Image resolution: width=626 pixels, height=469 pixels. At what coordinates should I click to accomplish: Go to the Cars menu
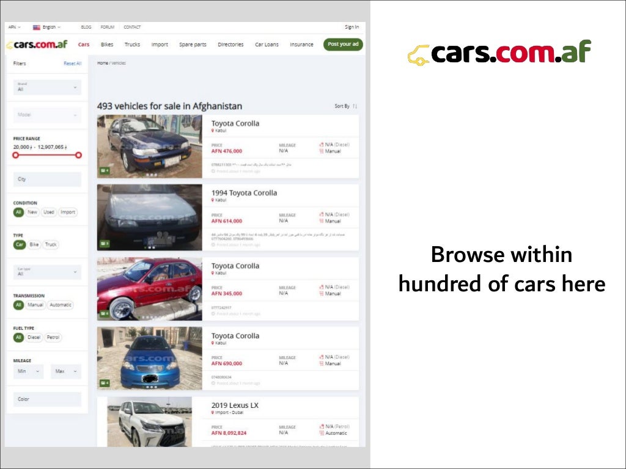coord(84,45)
